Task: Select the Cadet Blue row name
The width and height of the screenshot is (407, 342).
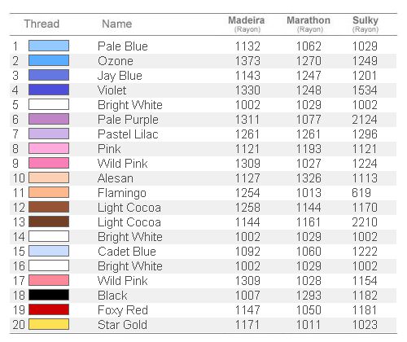Action: pyautogui.click(x=127, y=252)
